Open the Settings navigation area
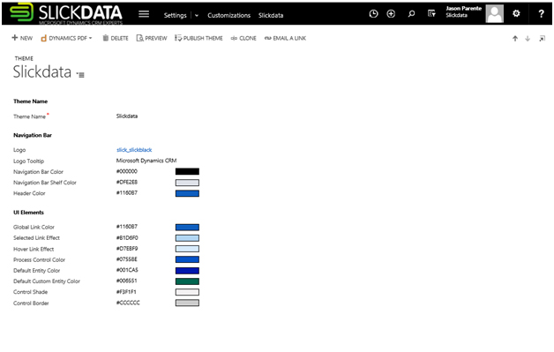554x352 pixels. (x=175, y=15)
